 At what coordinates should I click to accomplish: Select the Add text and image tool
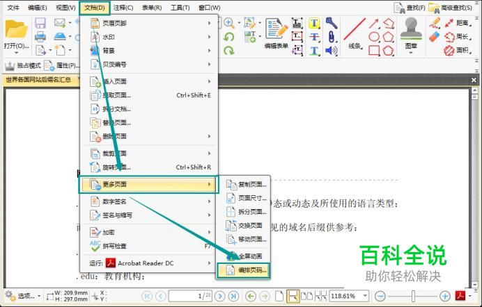[x=250, y=37]
